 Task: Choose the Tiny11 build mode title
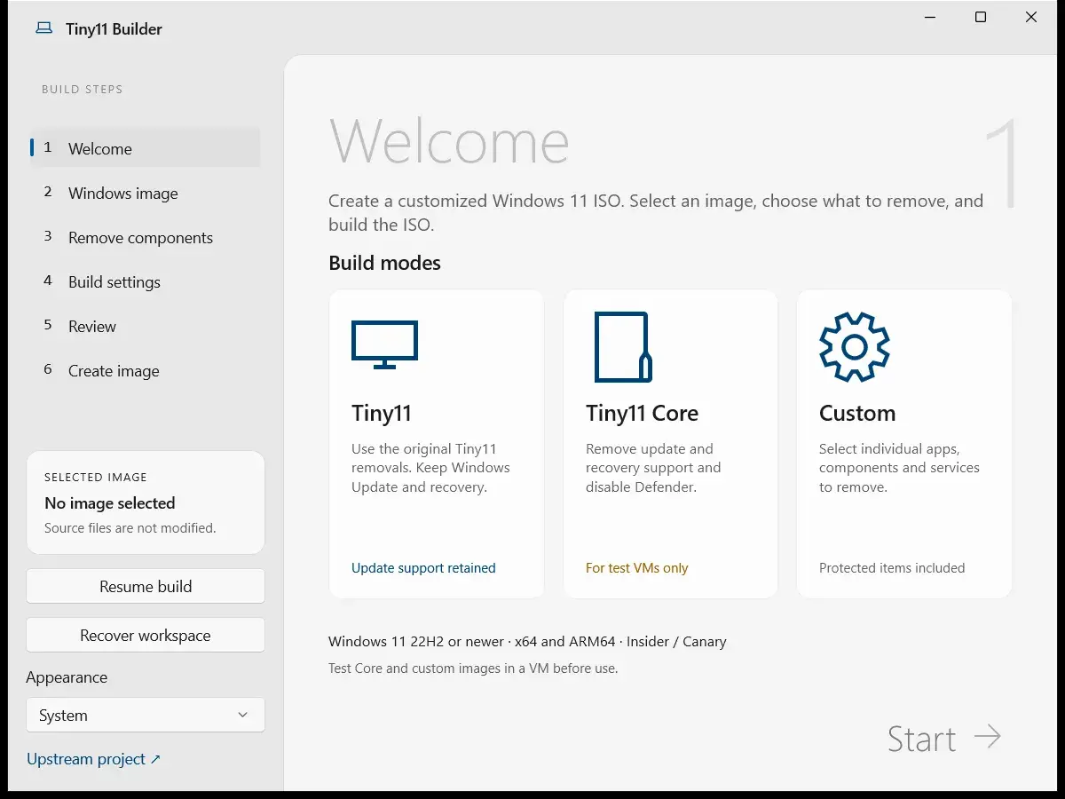coord(382,413)
